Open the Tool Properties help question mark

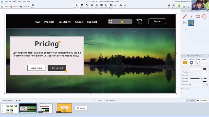tap(206, 56)
